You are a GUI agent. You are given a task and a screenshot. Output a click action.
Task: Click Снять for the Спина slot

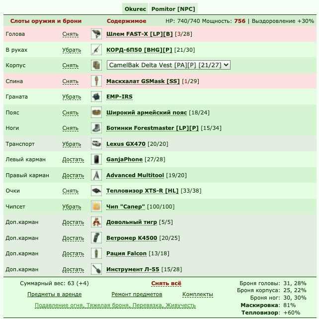(x=71, y=82)
